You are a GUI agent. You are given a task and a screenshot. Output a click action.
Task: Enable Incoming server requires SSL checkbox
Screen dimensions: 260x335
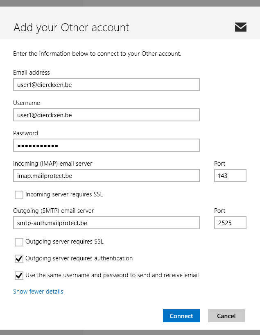coord(19,195)
